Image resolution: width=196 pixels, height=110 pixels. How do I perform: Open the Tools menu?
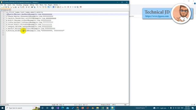coord(37,5)
